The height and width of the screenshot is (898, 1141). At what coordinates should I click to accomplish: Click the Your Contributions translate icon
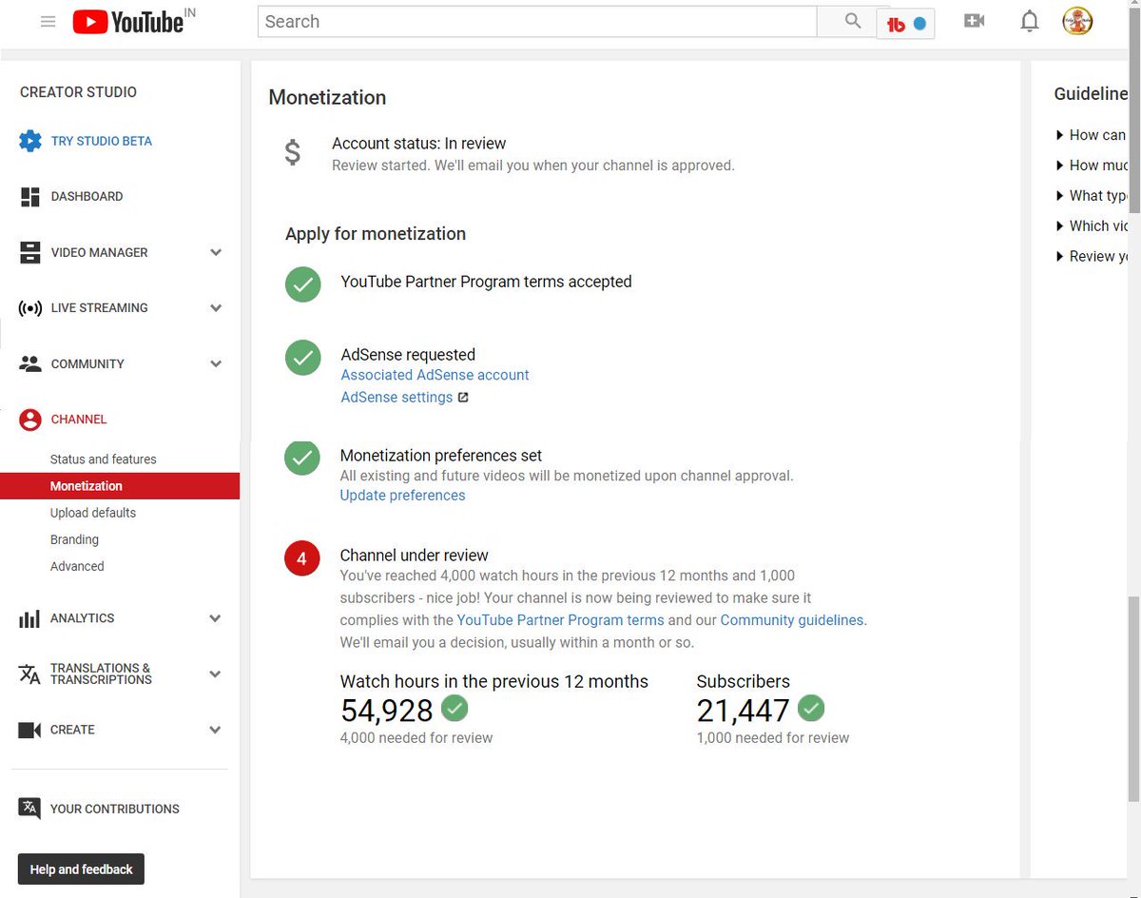tap(29, 809)
